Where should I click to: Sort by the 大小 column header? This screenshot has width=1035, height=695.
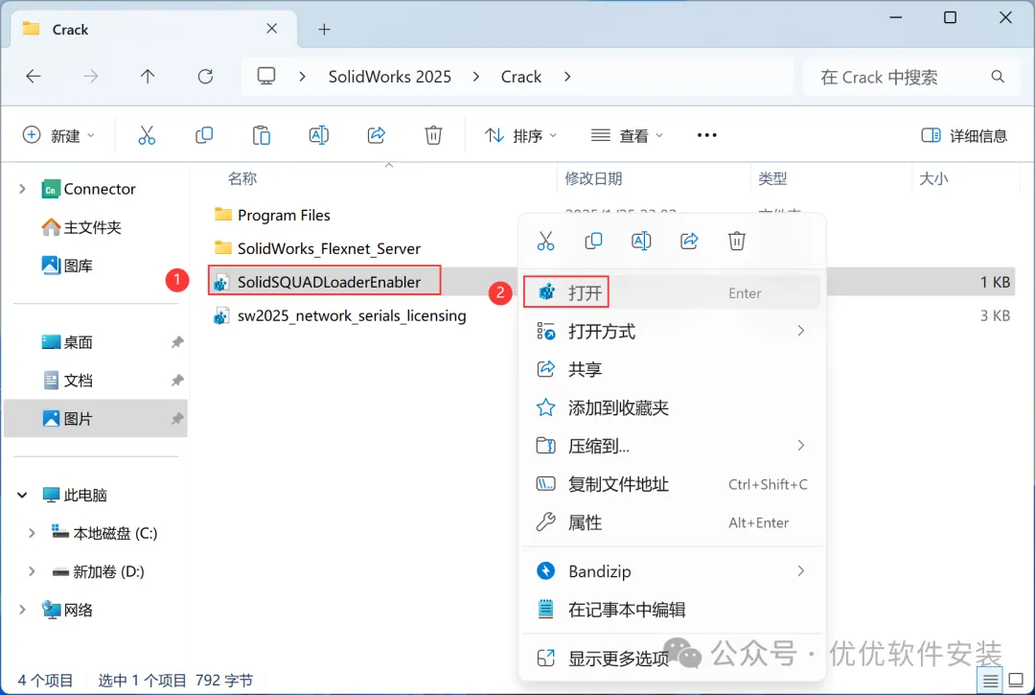[933, 178]
